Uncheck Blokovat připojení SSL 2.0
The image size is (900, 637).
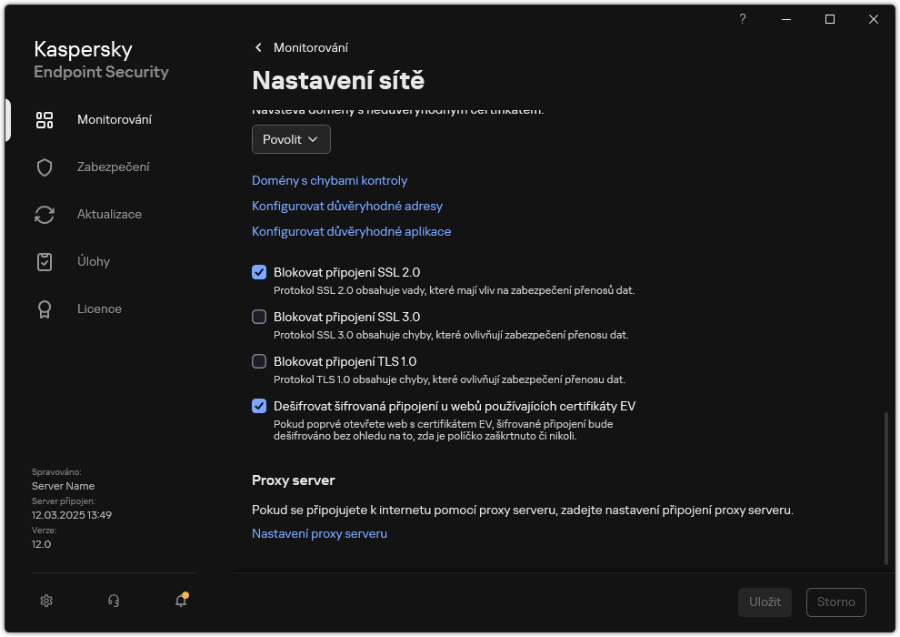point(259,271)
